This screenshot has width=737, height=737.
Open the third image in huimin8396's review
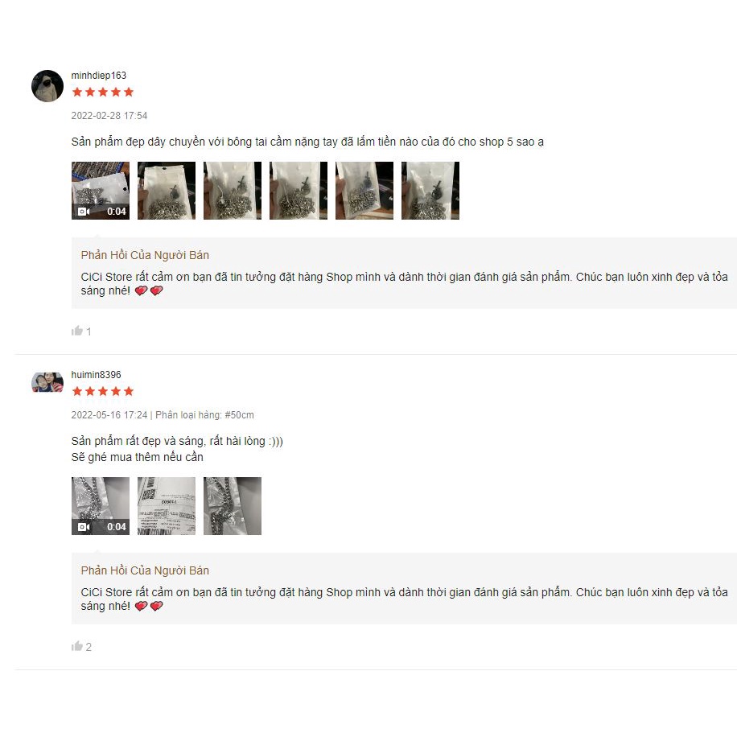coord(233,506)
